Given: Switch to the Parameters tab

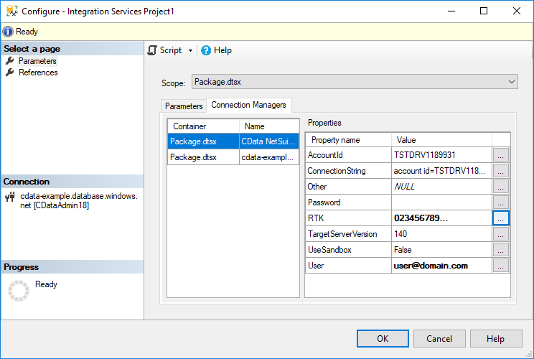Looking at the screenshot, I should coord(184,106).
